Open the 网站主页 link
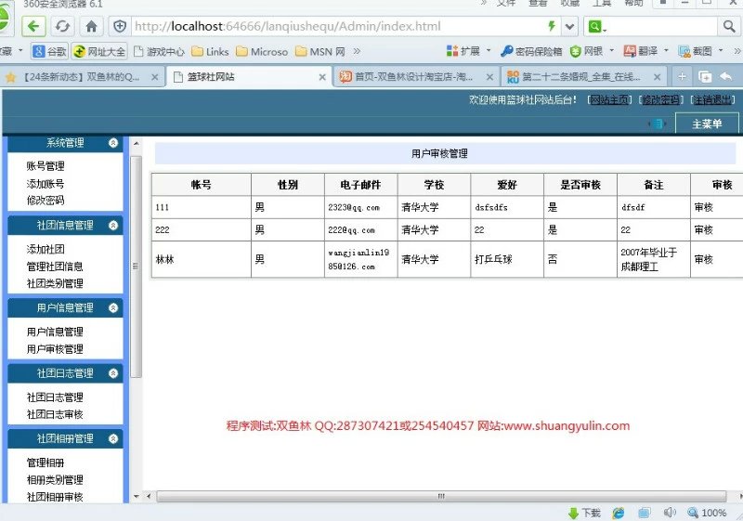743x521 pixels. coord(609,99)
